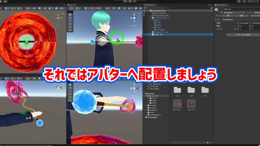Select the Rotate tool in the scene view sidebar
The width and height of the screenshot is (260, 146).
click(70, 21)
